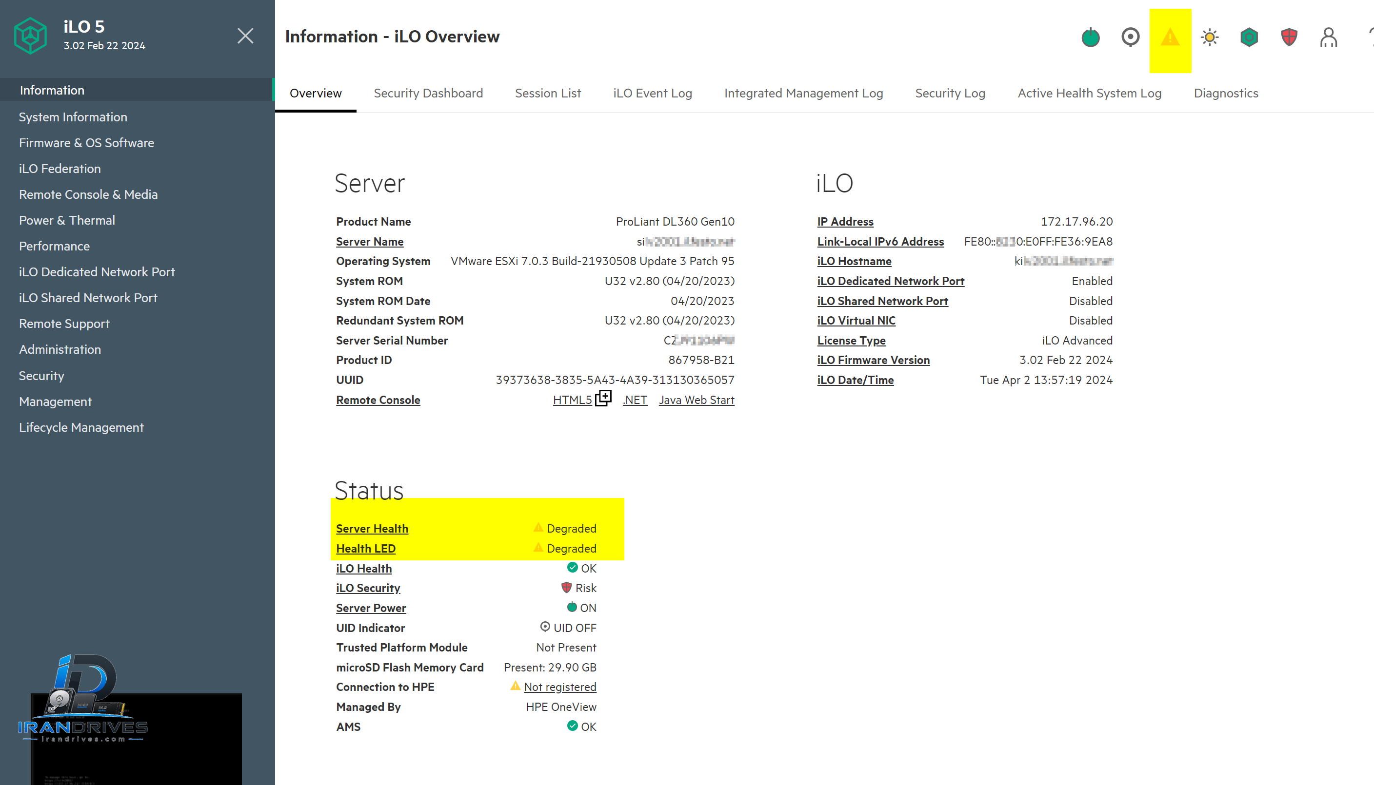Click the License Type link

[851, 341]
